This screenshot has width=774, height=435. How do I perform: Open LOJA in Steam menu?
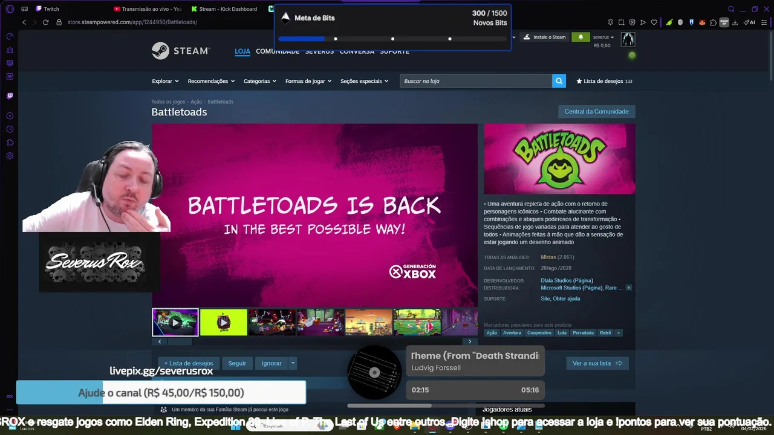[x=242, y=51]
